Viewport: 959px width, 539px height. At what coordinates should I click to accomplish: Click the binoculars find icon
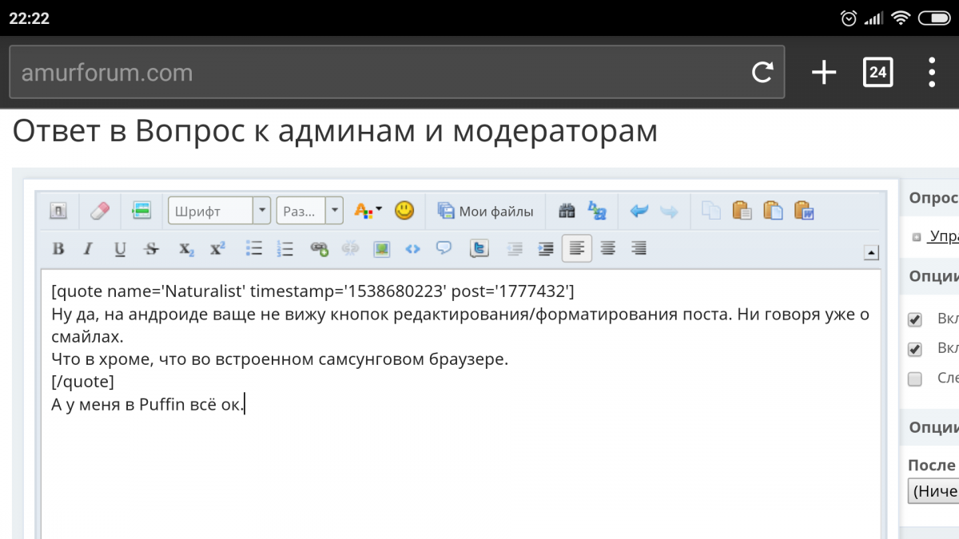pyautogui.click(x=567, y=211)
